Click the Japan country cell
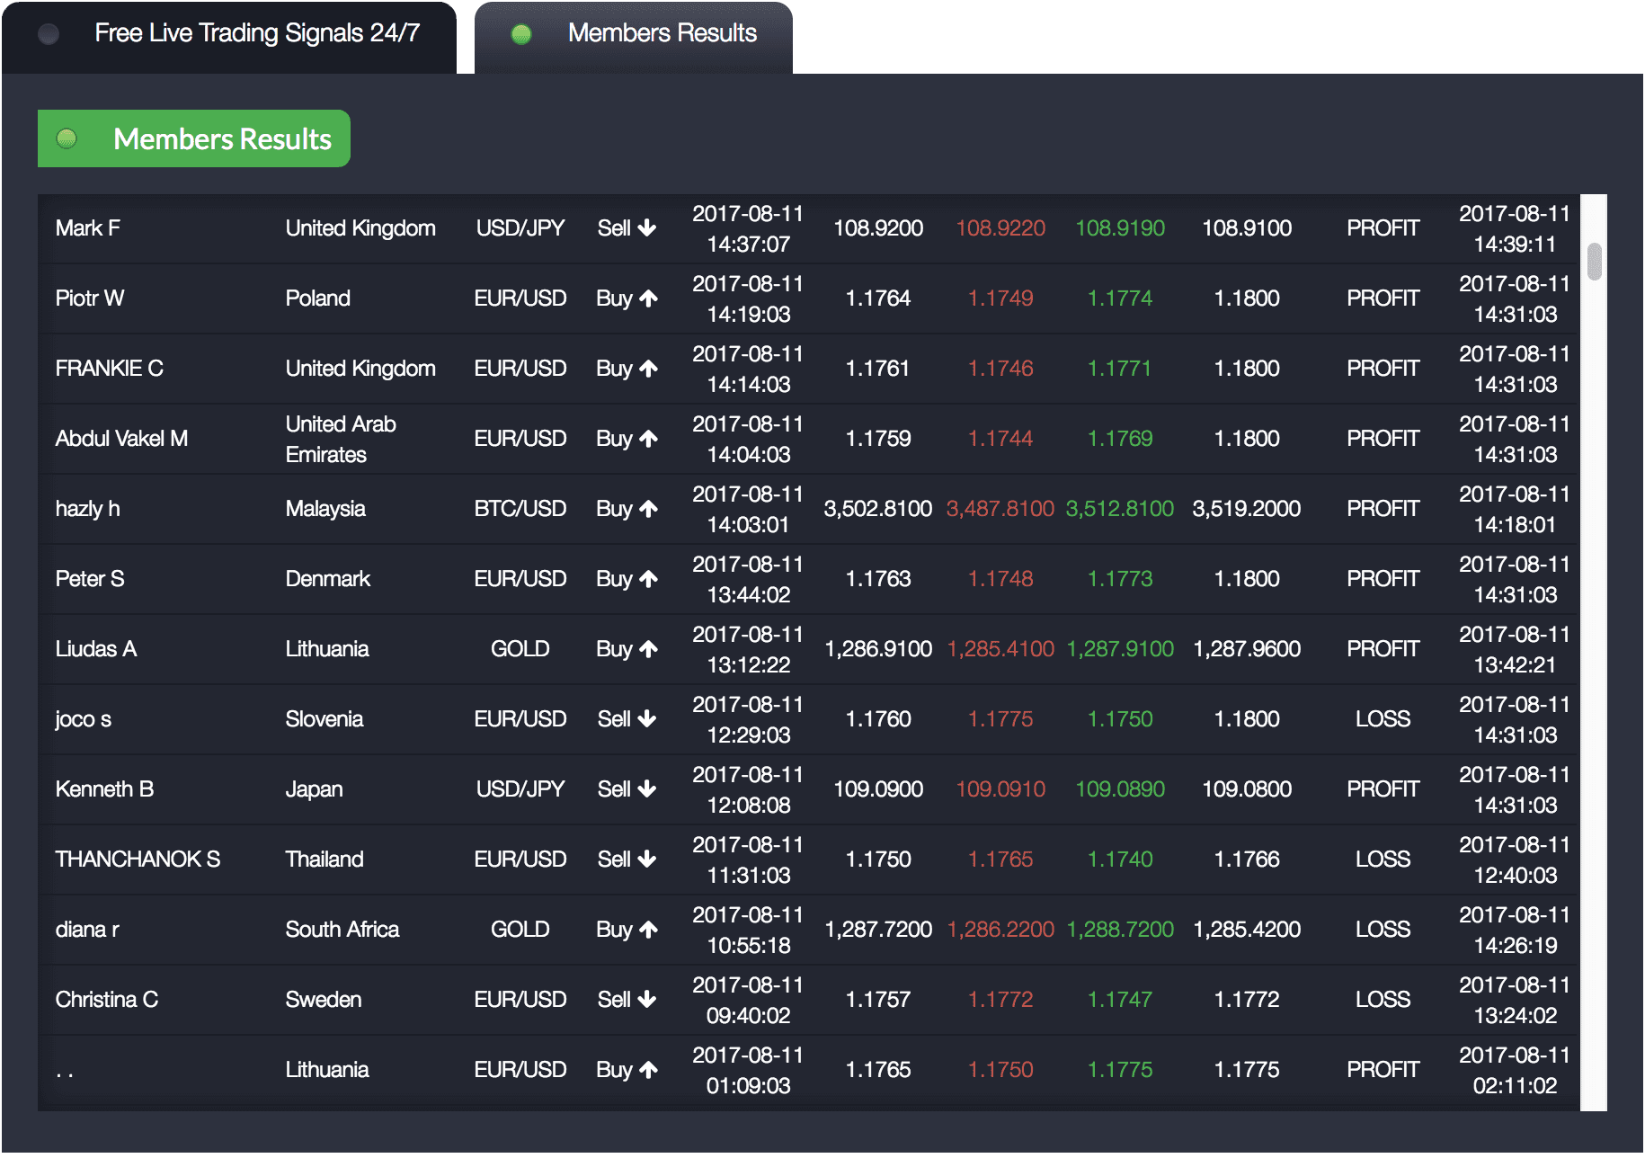 coord(314,789)
